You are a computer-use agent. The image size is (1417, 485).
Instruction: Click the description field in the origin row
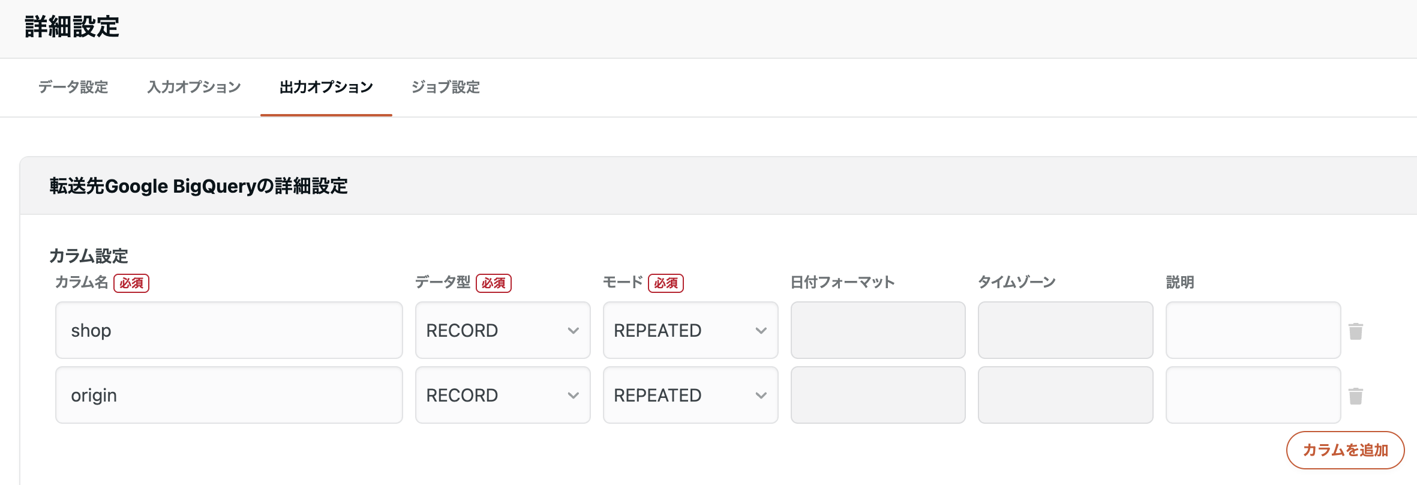pyautogui.click(x=1253, y=395)
